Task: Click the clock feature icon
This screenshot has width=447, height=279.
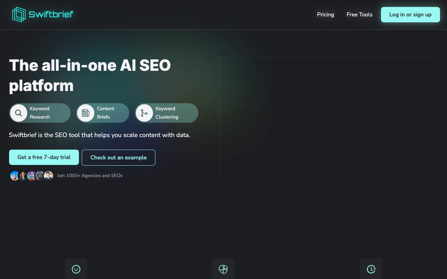Action: point(371,269)
